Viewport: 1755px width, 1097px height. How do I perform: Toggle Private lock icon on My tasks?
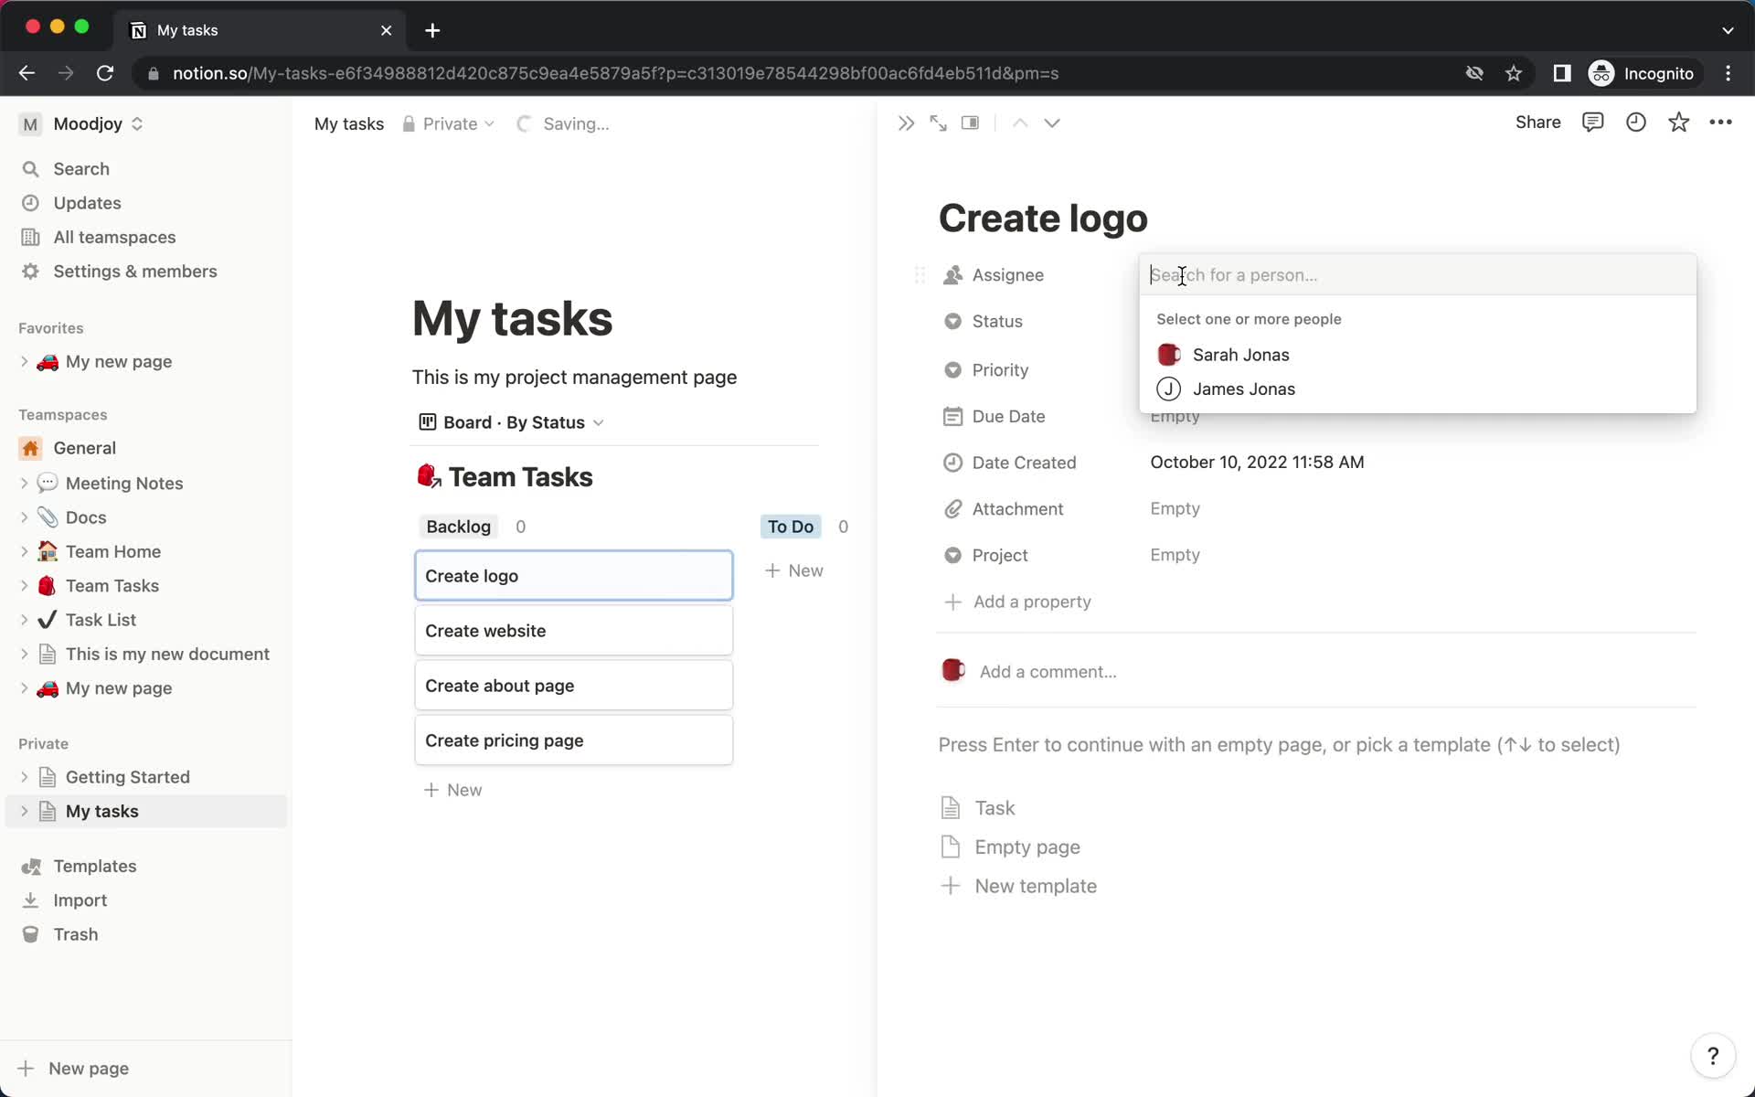(x=407, y=122)
